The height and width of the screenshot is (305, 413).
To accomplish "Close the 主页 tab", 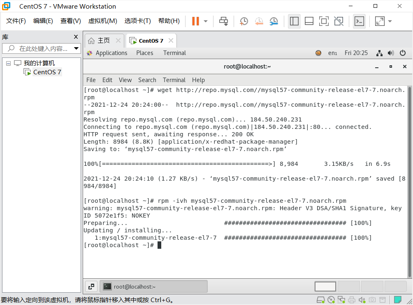I will [118, 41].
